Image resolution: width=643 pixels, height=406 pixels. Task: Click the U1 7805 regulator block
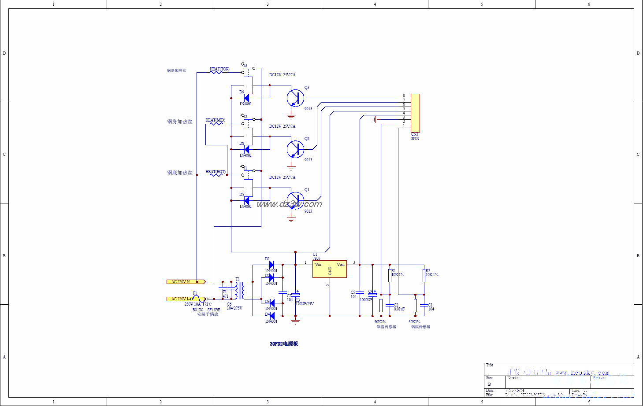tap(329, 269)
